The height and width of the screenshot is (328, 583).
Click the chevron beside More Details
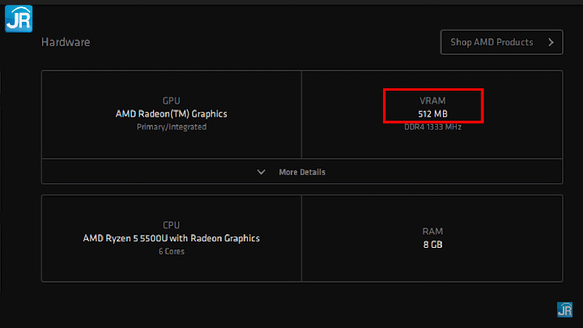pyautogui.click(x=261, y=172)
